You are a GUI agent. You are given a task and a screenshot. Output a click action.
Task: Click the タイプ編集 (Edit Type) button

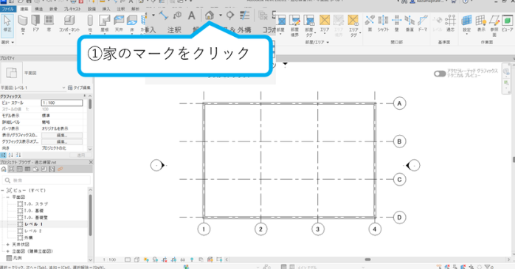[x=79, y=88]
